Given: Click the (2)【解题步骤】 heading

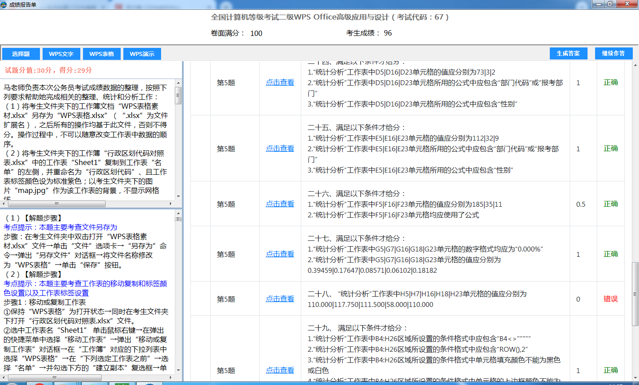Looking at the screenshot, I should click(x=33, y=274).
